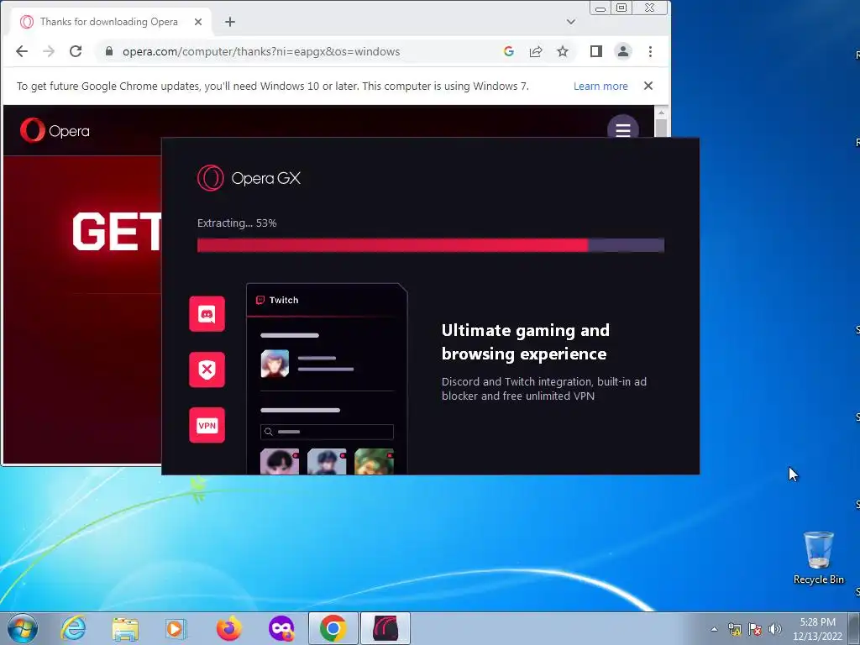The height and width of the screenshot is (645, 860).
Task: Click the extracting progress bar in installer
Action: (431, 245)
